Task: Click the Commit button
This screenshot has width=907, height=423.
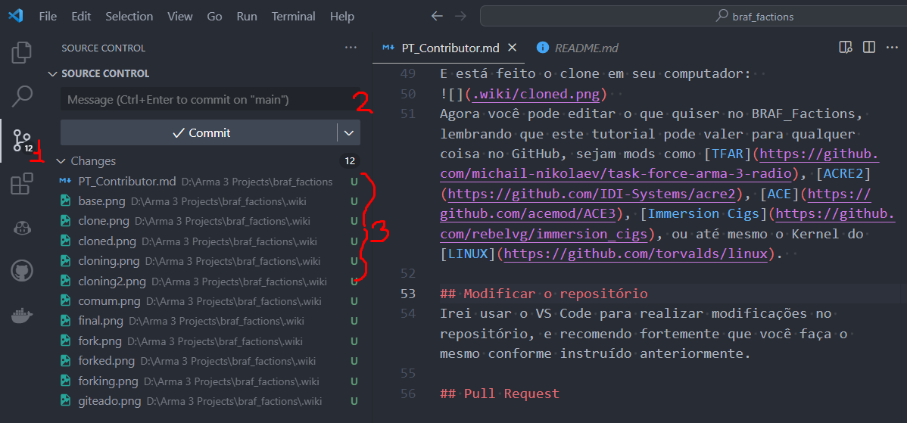Action: click(200, 133)
